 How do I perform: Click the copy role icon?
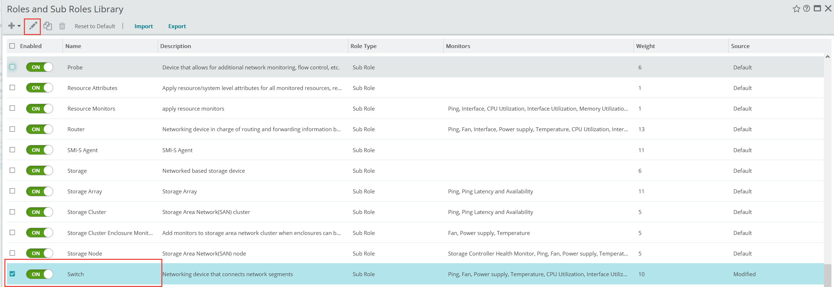[48, 26]
